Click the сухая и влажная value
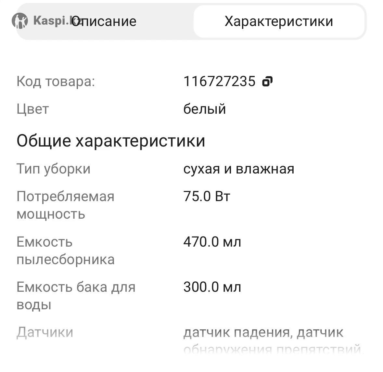This screenshot has height=372, width=383. click(239, 169)
